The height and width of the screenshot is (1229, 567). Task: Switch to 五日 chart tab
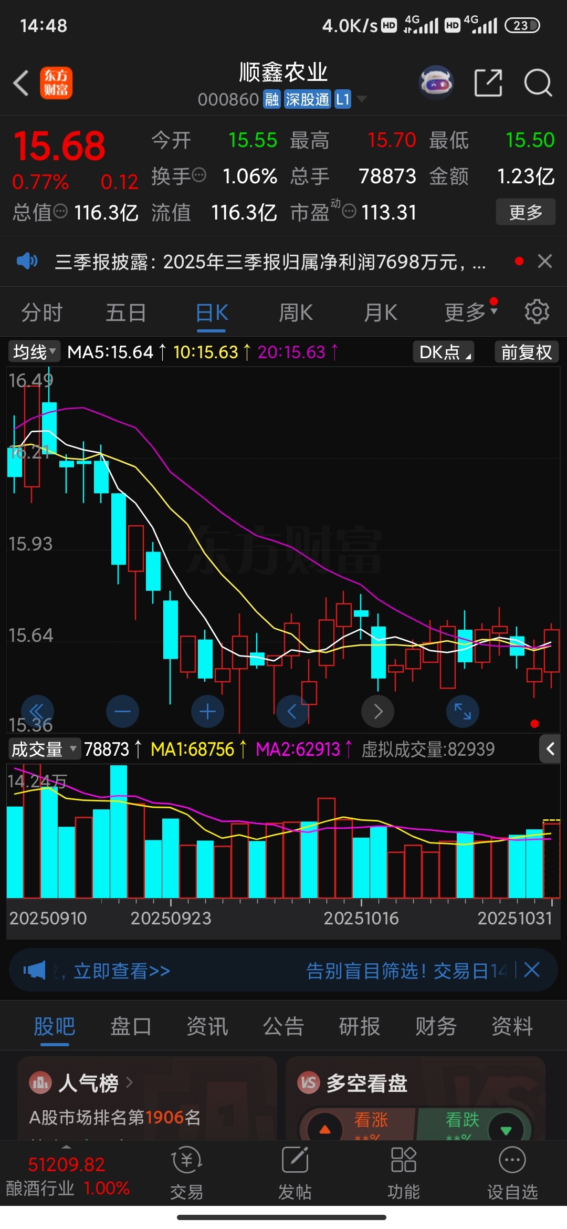[126, 313]
